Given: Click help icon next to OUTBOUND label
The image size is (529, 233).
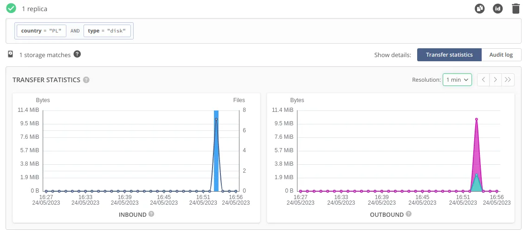Looking at the screenshot, I should 408,214.
